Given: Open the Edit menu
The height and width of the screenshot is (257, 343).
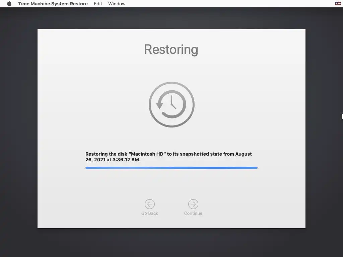Looking at the screenshot, I should point(98,4).
